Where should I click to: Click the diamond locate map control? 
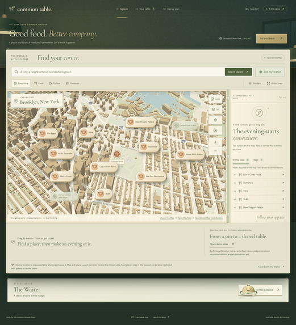coord(215,120)
